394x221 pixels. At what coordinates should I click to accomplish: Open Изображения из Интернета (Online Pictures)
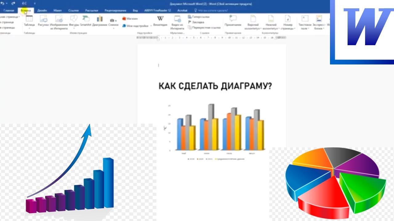click(58, 22)
